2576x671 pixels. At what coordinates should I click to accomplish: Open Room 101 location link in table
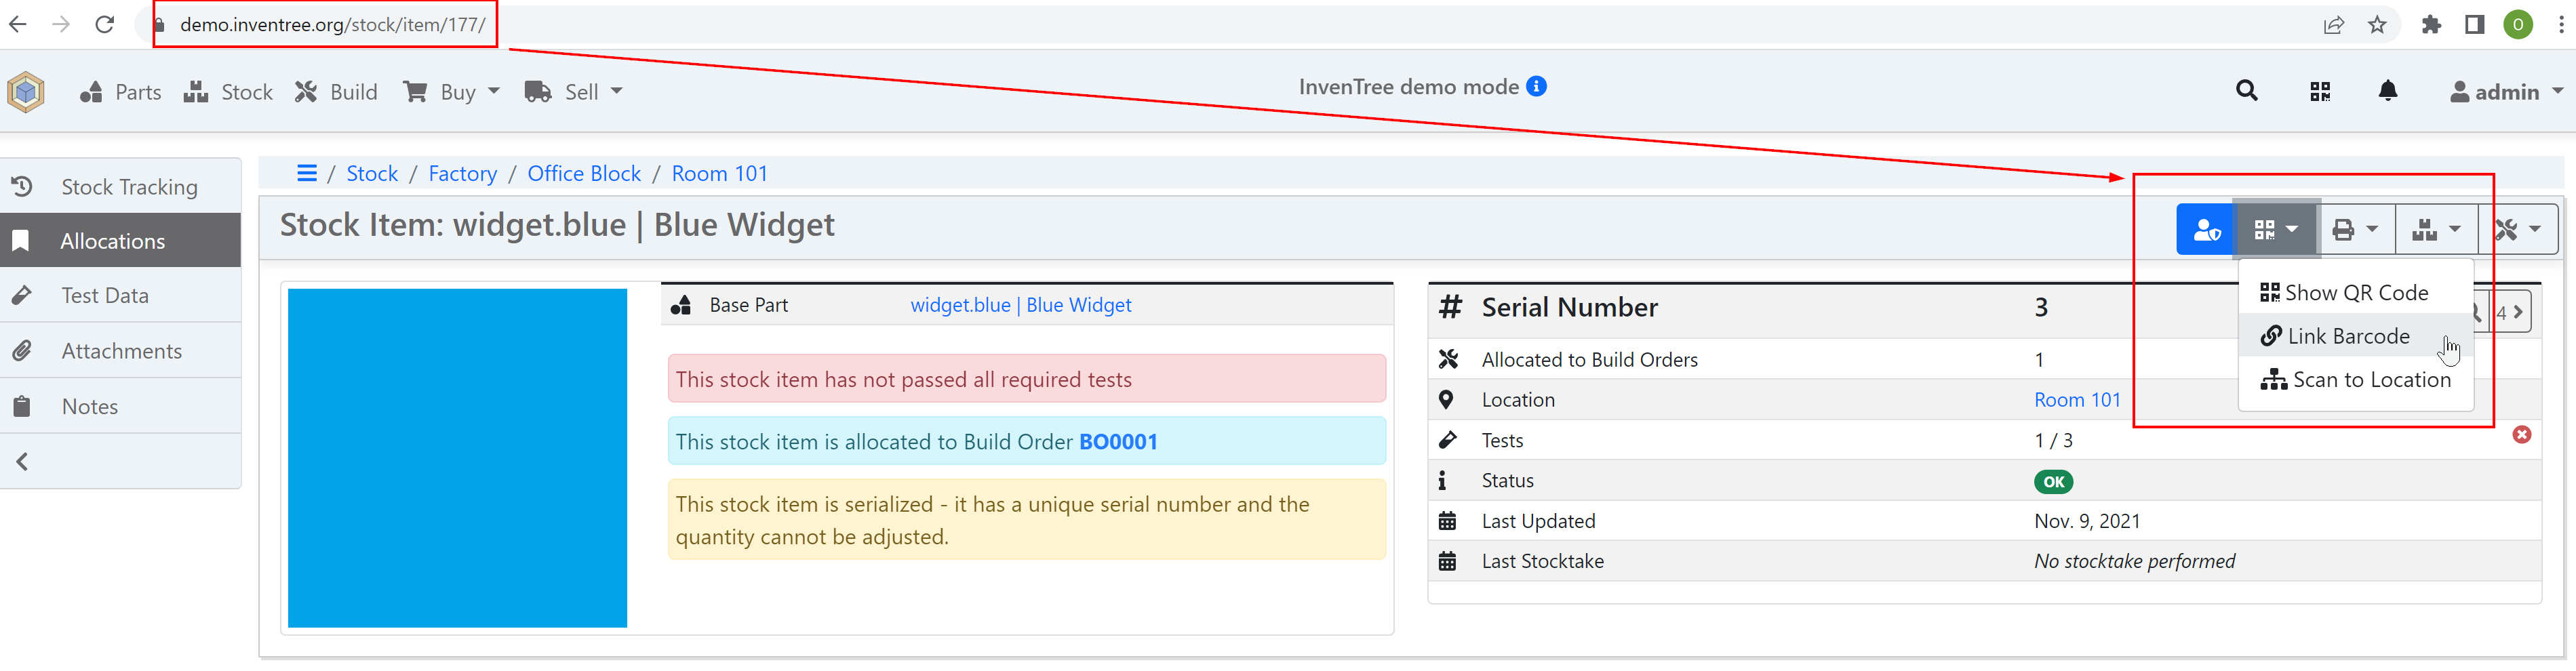(2076, 399)
